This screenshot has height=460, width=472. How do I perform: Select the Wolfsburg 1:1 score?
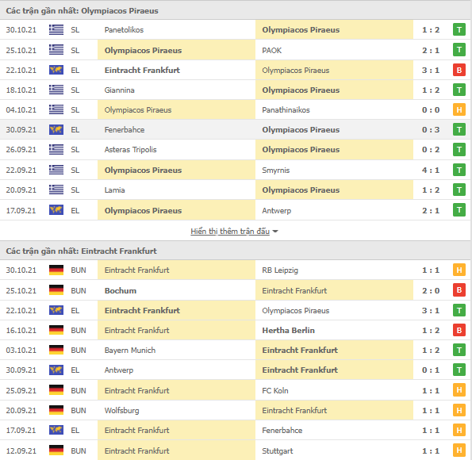pyautogui.click(x=431, y=410)
